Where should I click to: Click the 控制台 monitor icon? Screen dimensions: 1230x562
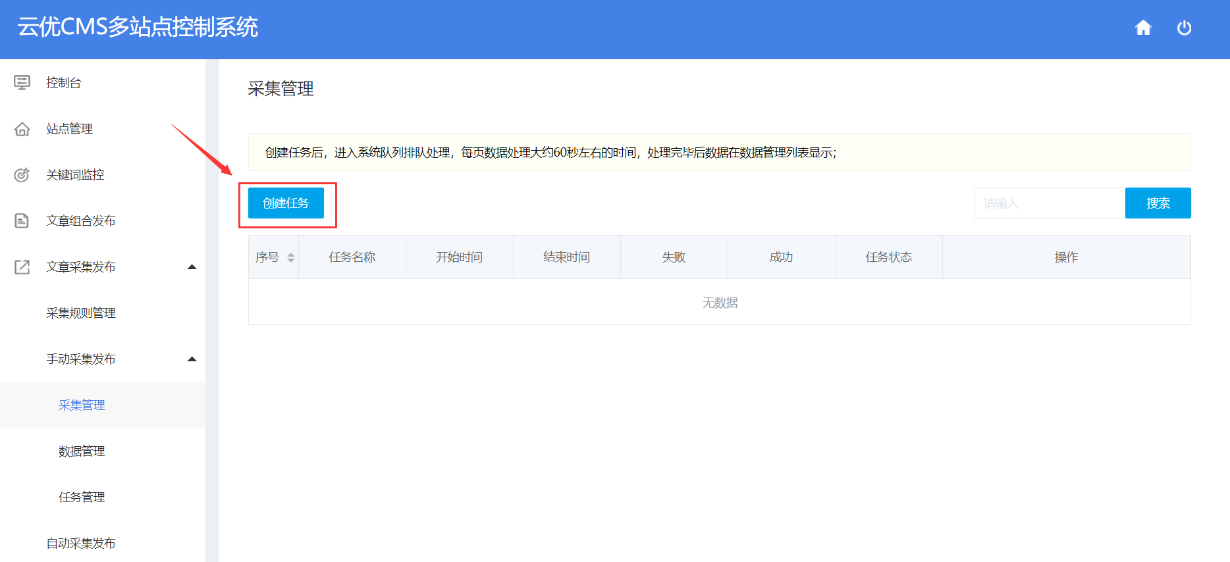(x=22, y=82)
